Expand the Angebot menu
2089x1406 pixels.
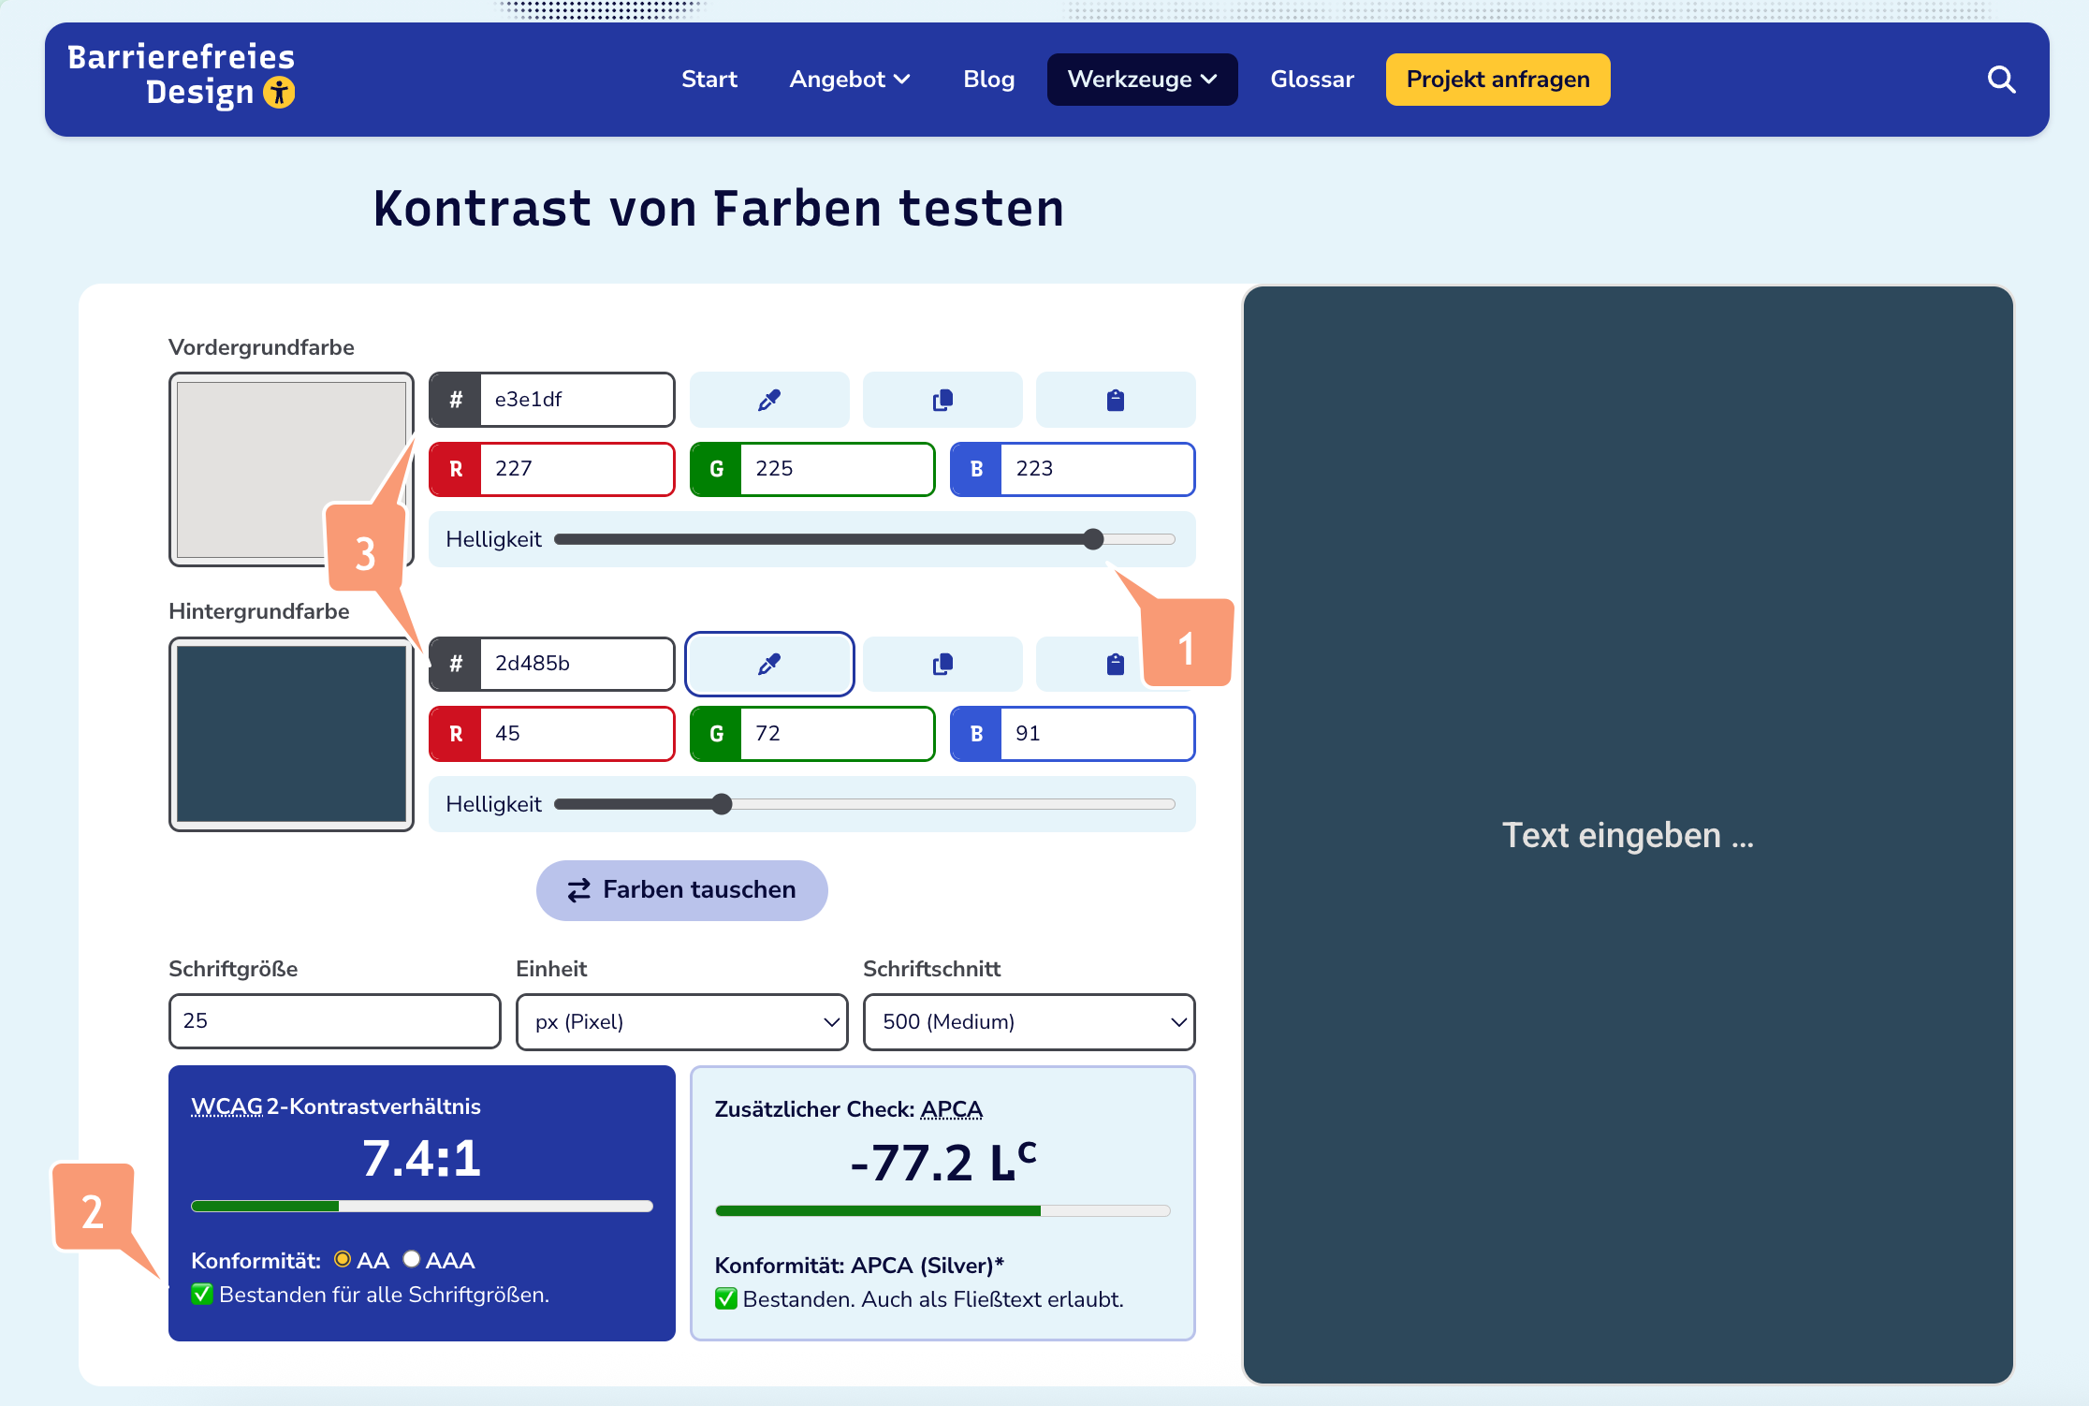tap(849, 80)
